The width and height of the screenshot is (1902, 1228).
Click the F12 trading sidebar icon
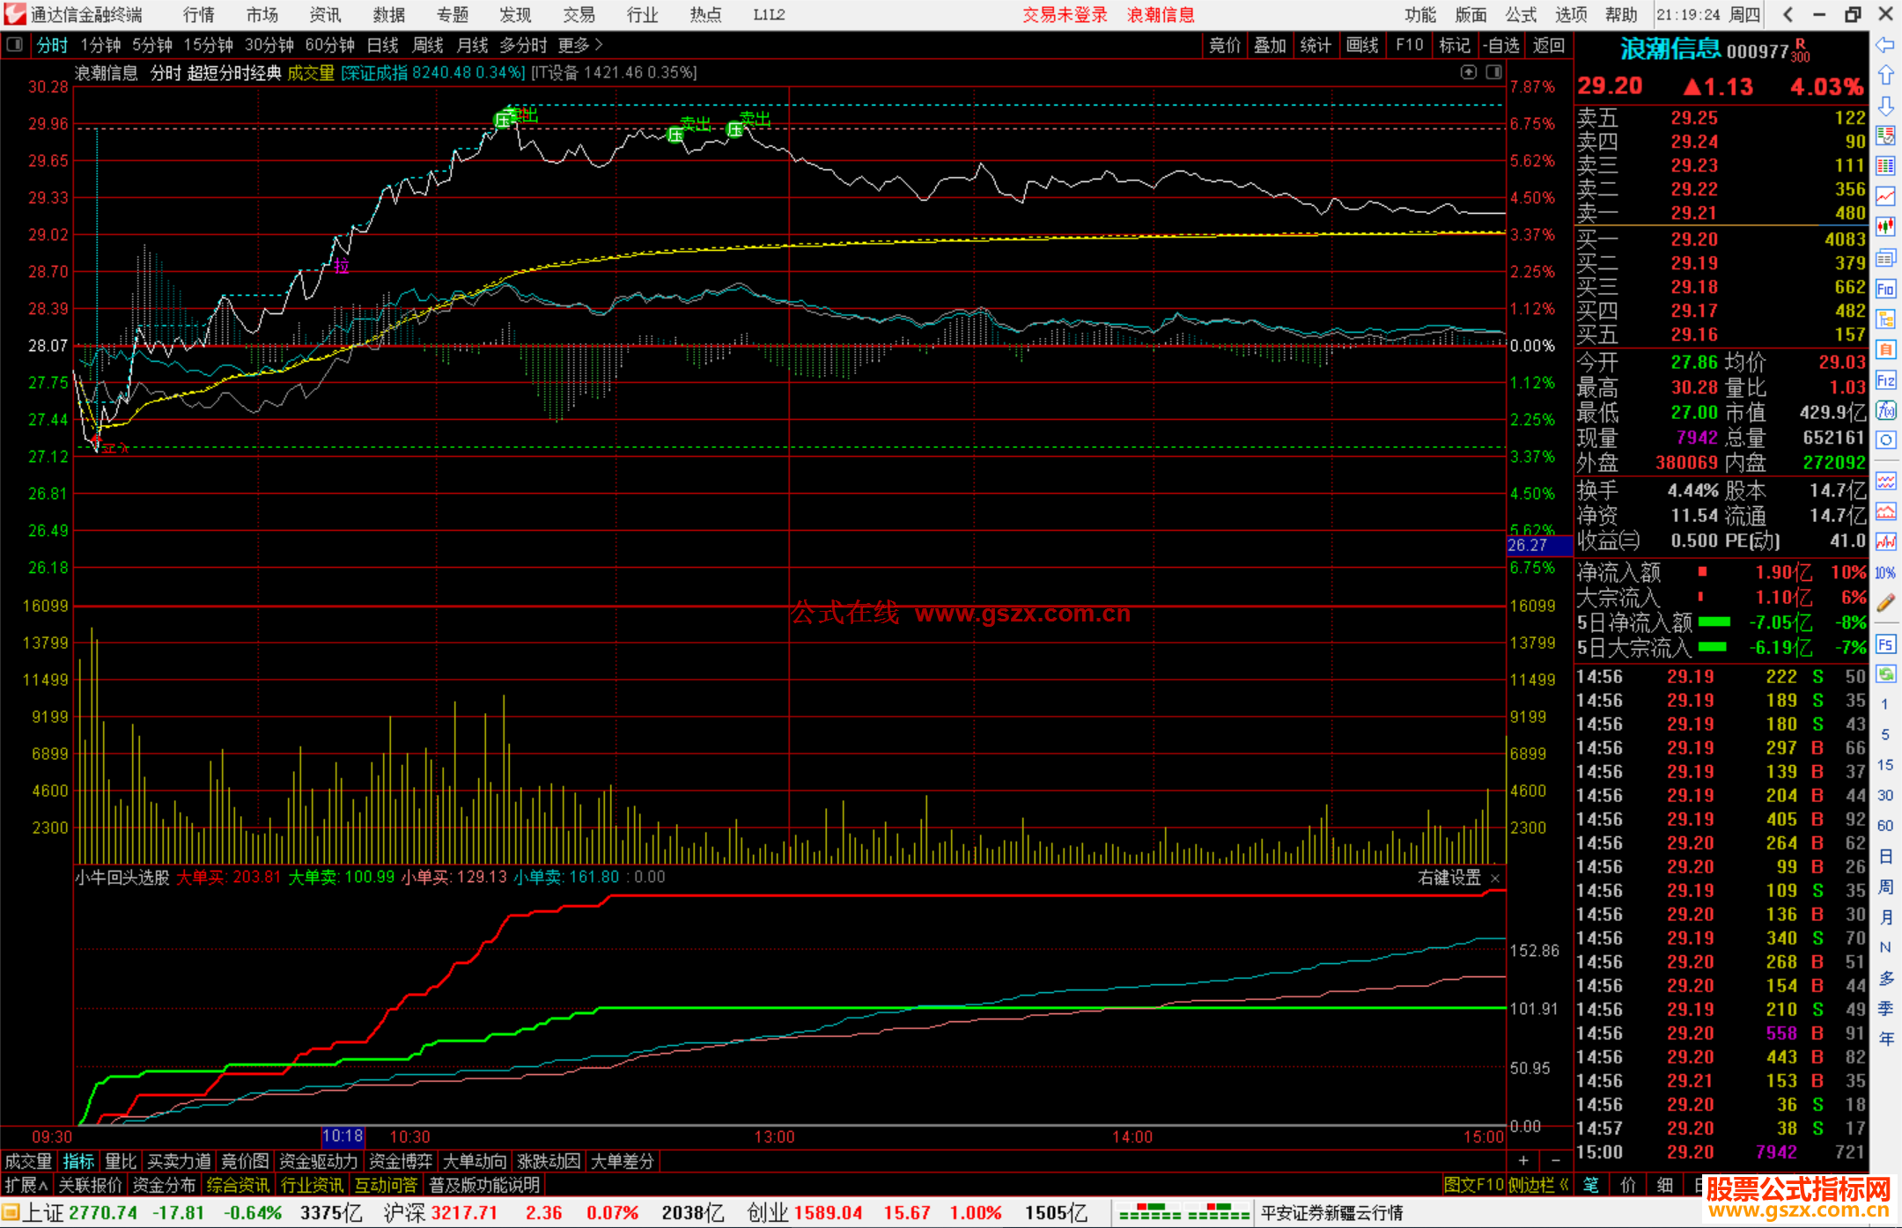click(x=1885, y=380)
